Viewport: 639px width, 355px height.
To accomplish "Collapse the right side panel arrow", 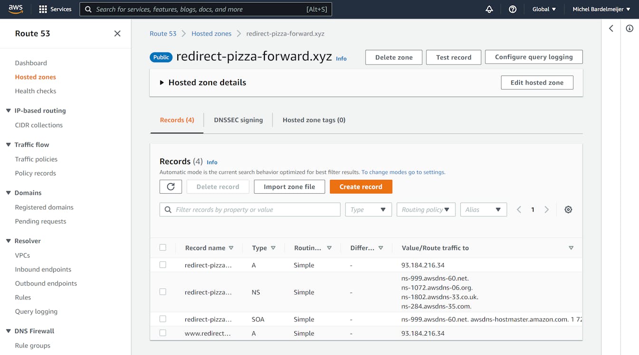I will (x=611, y=28).
